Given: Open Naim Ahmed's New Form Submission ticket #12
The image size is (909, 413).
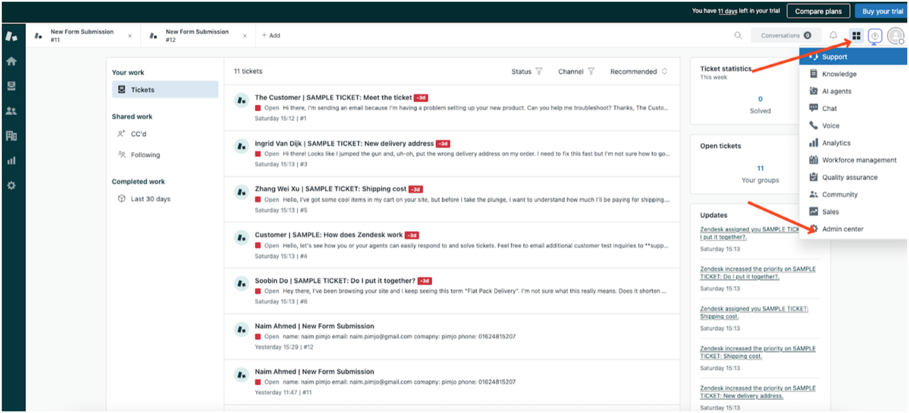Looking at the screenshot, I should [x=452, y=336].
